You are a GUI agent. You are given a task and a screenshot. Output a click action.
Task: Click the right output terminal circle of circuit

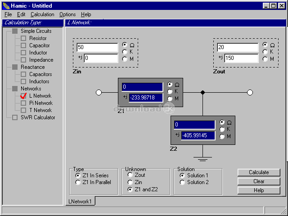(x=250, y=92)
